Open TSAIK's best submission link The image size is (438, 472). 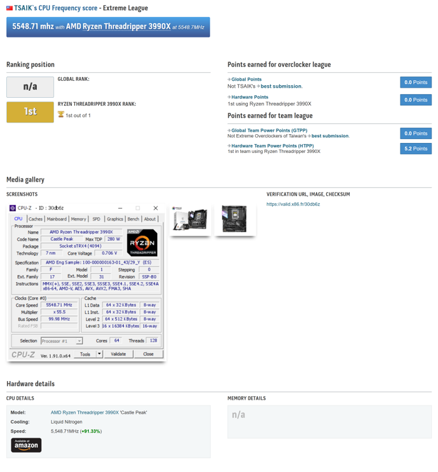point(281,87)
